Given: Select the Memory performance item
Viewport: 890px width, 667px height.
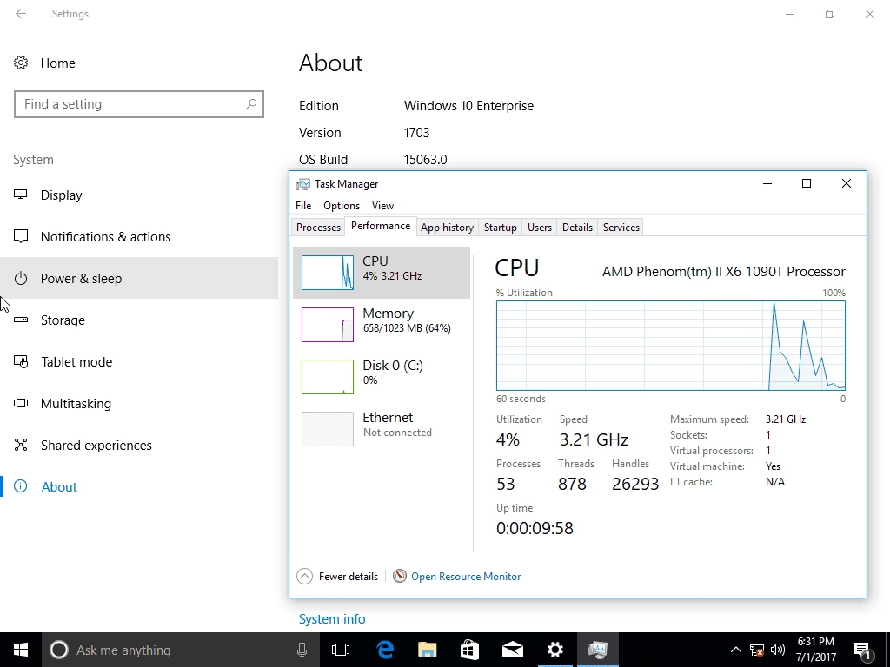Looking at the screenshot, I should click(x=382, y=325).
